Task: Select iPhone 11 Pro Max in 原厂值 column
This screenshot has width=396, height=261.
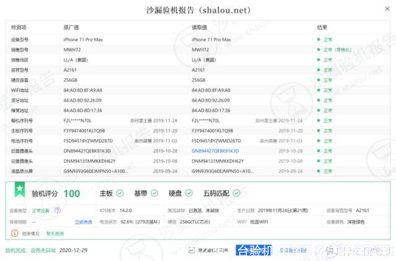Action: [83, 40]
